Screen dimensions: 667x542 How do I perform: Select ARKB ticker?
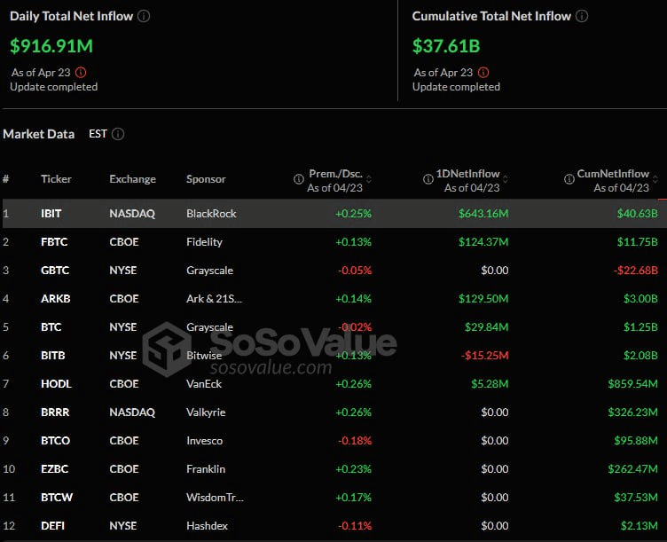click(56, 299)
